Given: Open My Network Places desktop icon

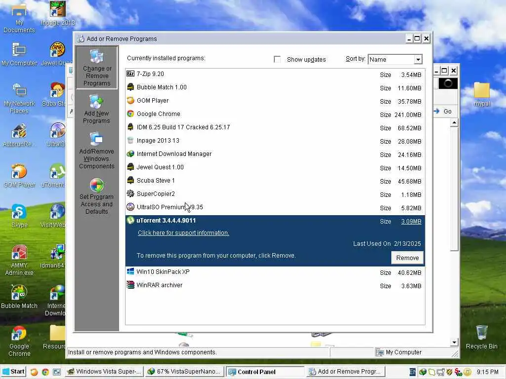Looking at the screenshot, I should tap(19, 98).
